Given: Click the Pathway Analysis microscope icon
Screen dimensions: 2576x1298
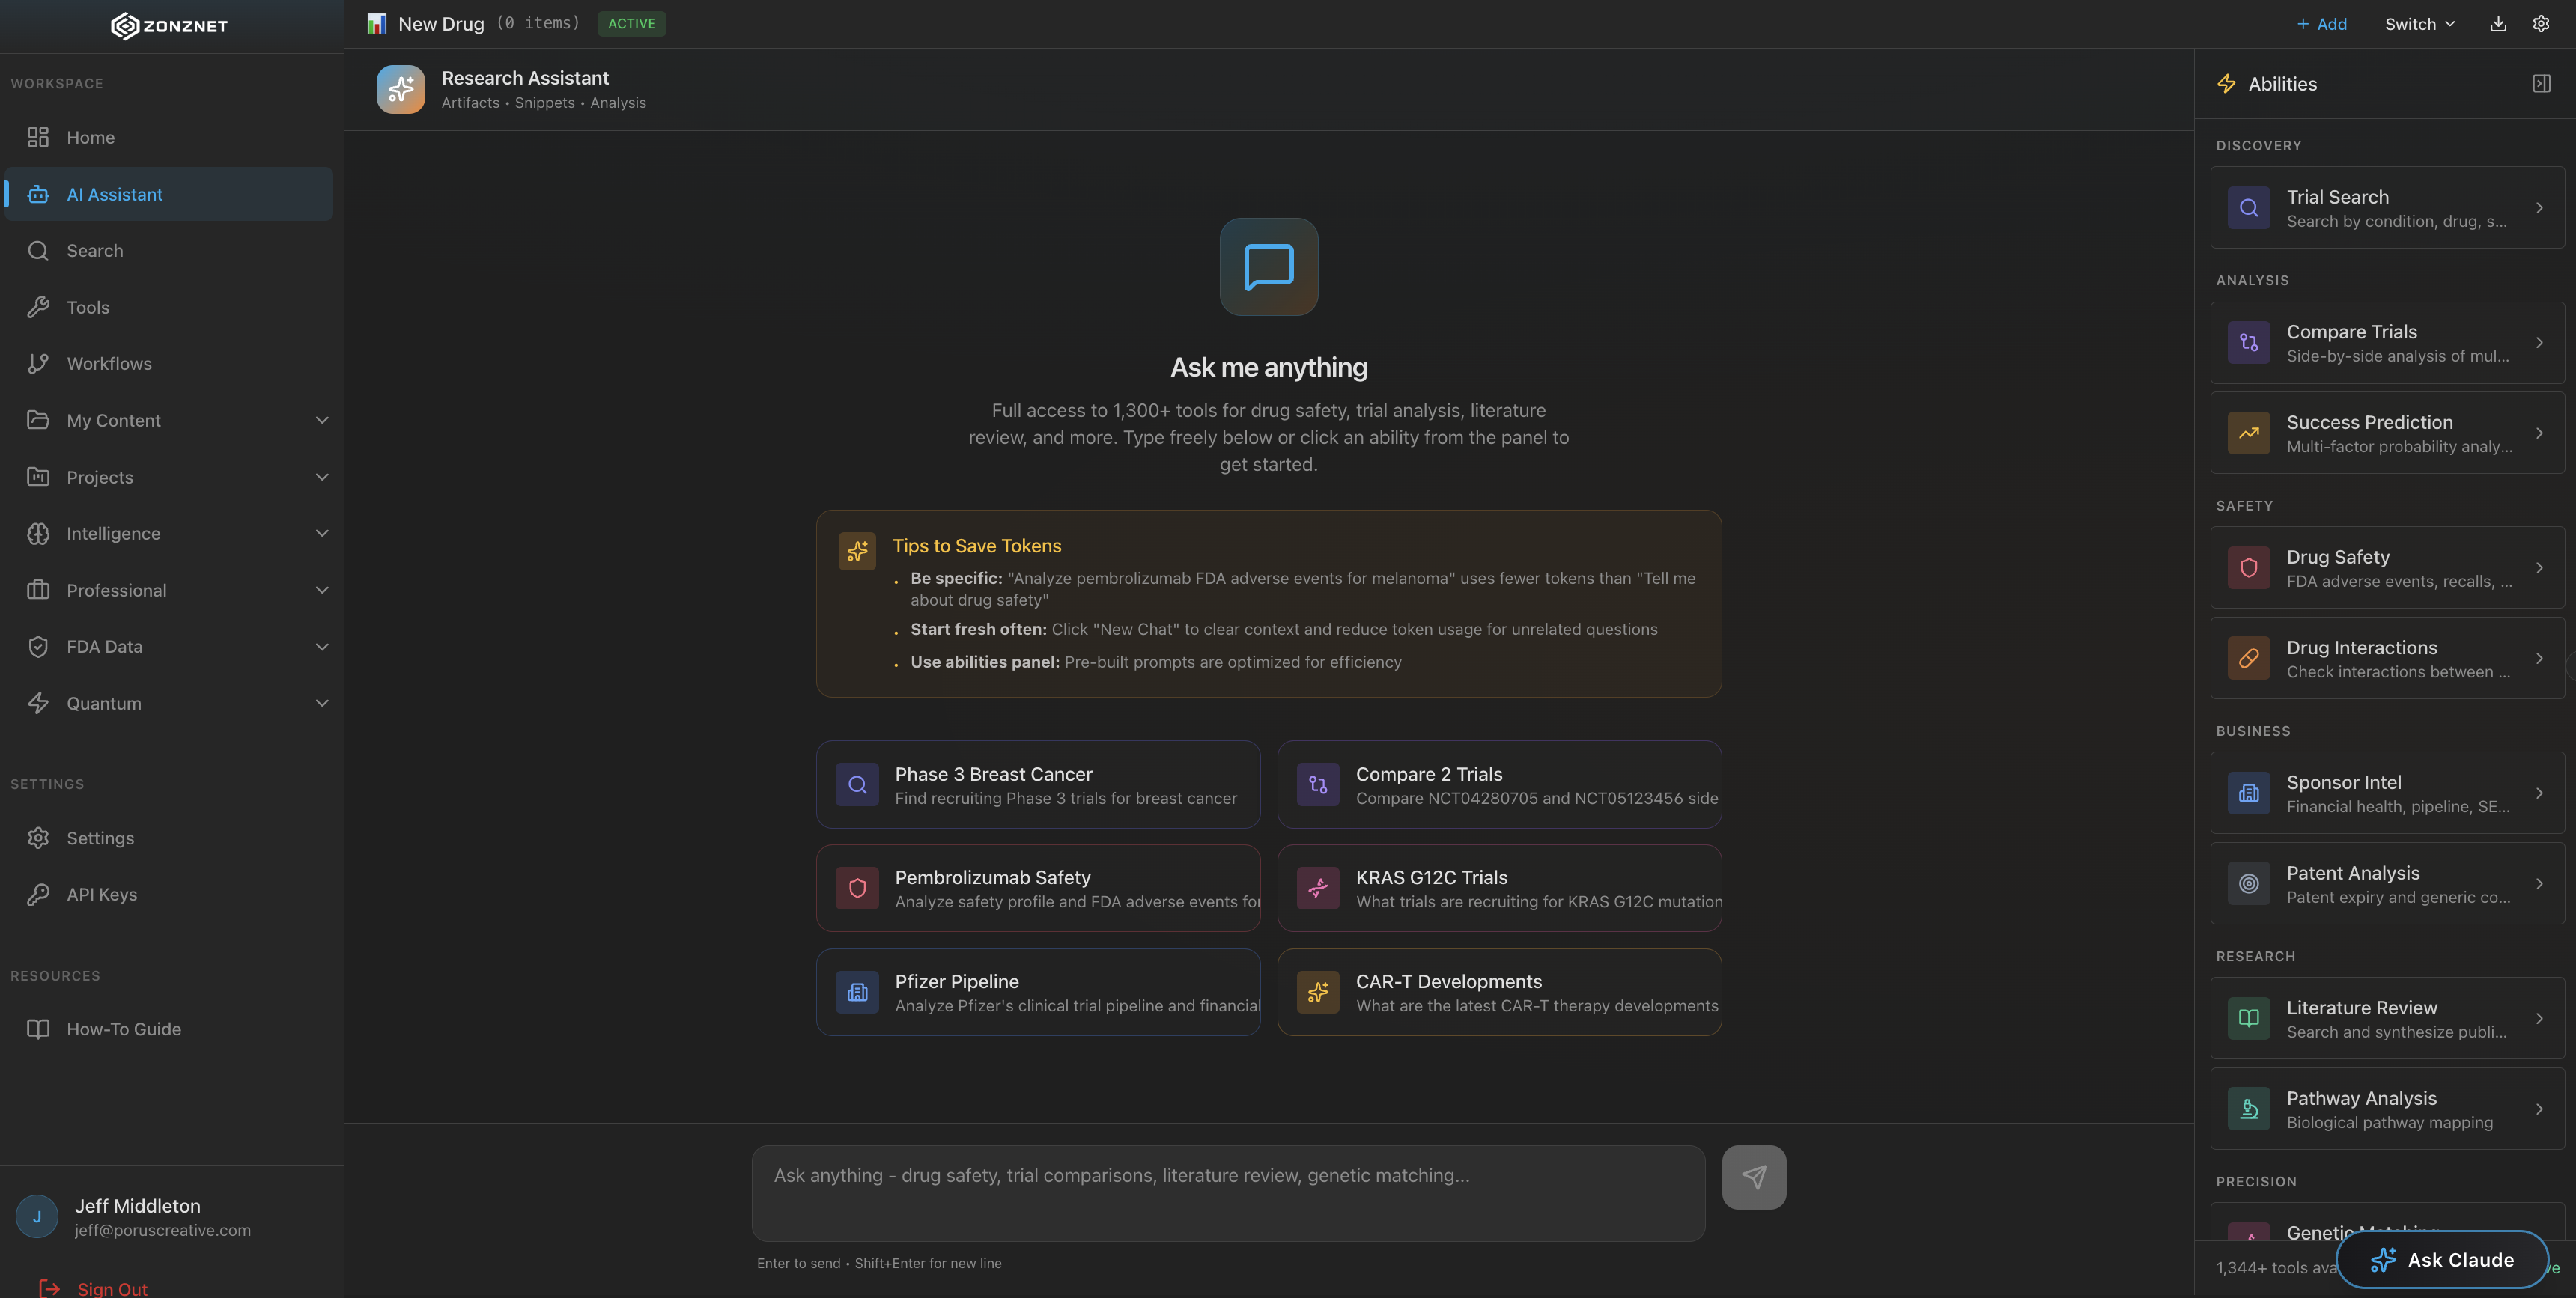Looking at the screenshot, I should click(2249, 1108).
